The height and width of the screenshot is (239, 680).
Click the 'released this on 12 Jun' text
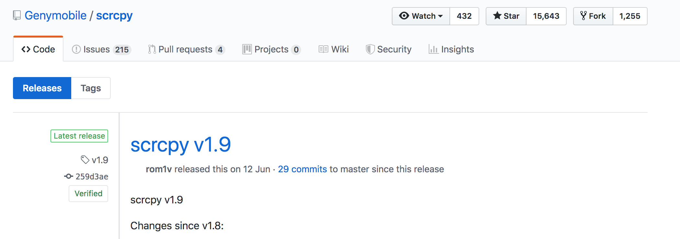coord(222,169)
